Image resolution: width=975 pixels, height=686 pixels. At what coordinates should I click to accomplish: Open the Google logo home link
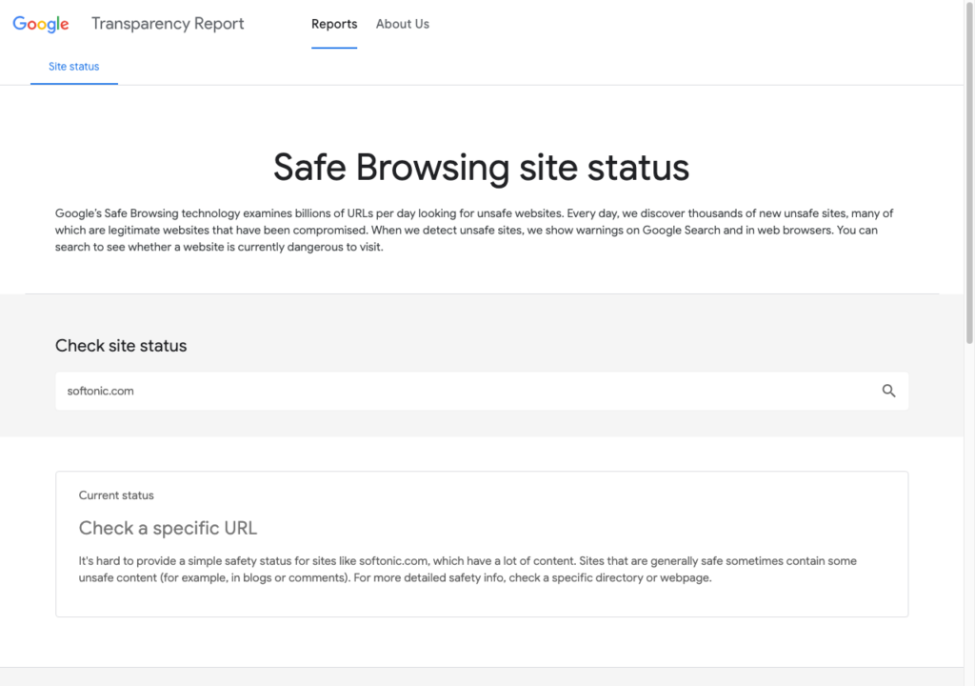(41, 24)
